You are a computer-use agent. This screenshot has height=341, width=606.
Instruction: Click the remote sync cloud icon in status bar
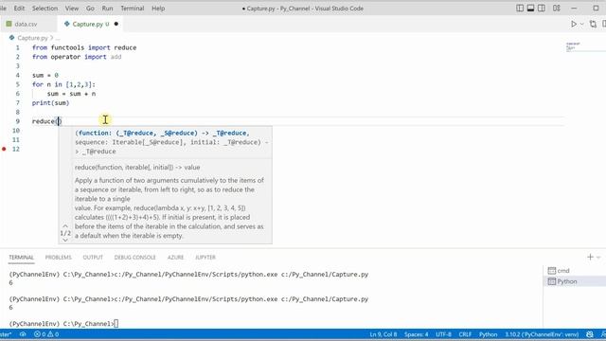click(23, 334)
